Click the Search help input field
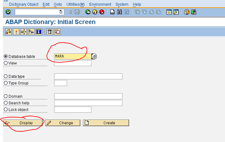 click(88, 103)
